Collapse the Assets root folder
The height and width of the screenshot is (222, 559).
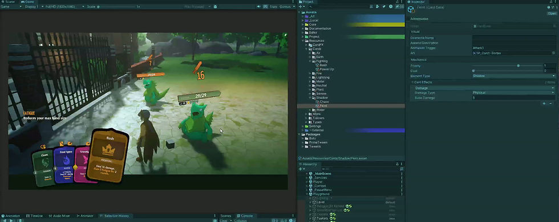point(299,12)
